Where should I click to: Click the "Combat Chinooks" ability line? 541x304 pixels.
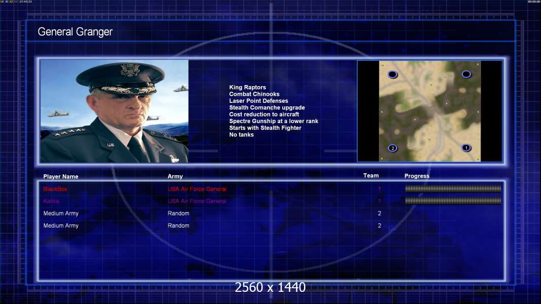point(254,94)
